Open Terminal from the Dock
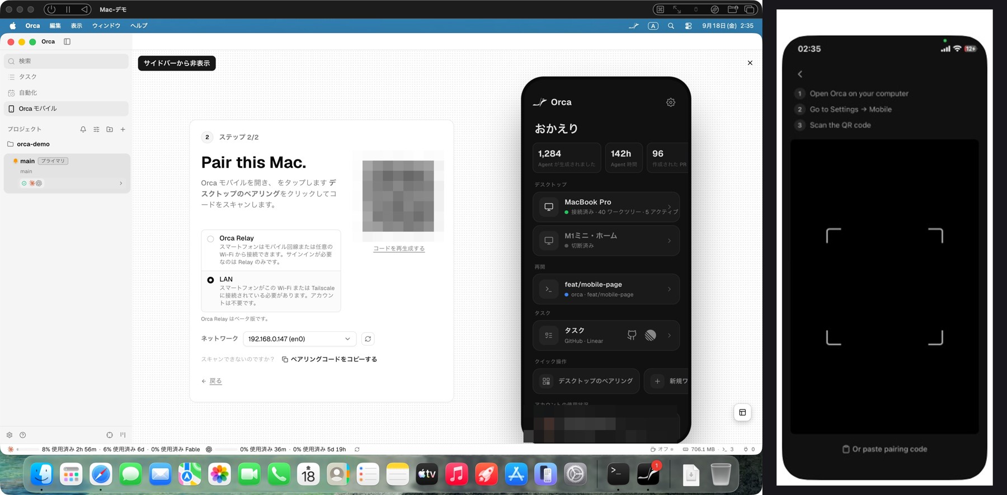 618,474
